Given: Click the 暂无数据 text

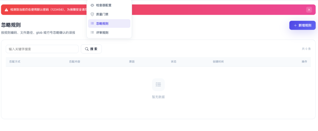Looking at the screenshot, I should 158,97.
